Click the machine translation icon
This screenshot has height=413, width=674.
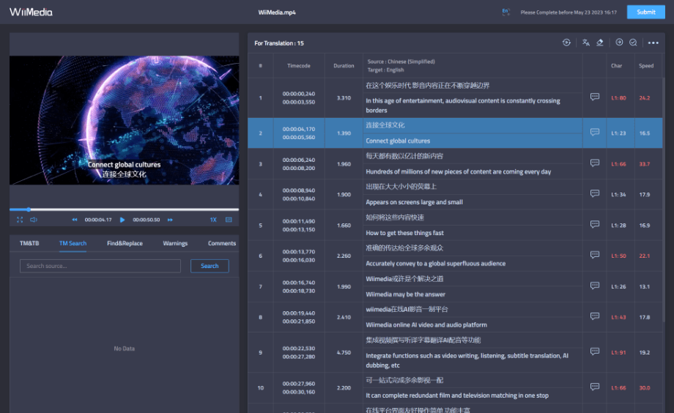pos(585,42)
